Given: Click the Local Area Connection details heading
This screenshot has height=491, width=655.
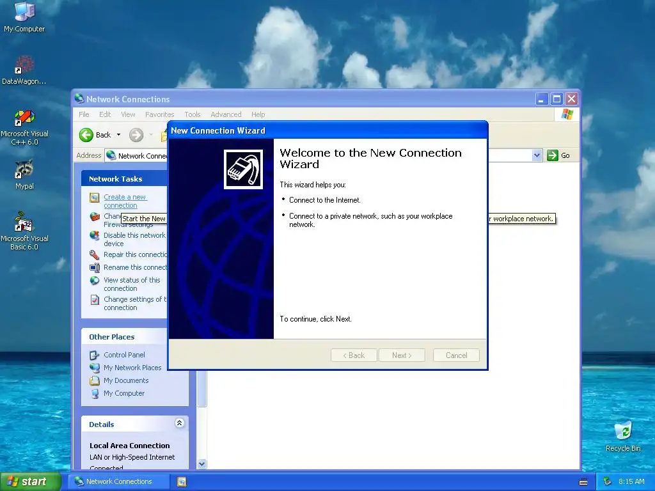Looking at the screenshot, I should 129,446.
